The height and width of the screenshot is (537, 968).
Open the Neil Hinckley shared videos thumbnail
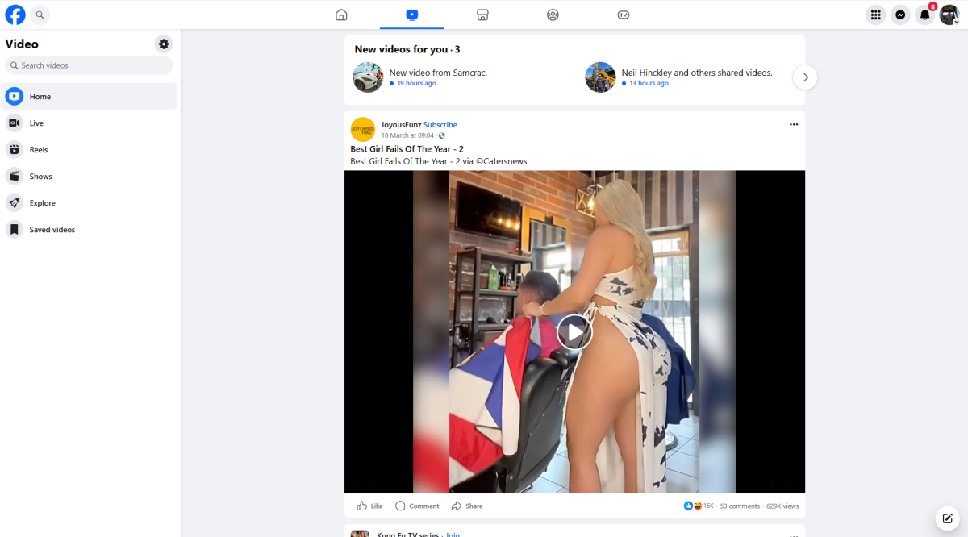[x=600, y=77]
